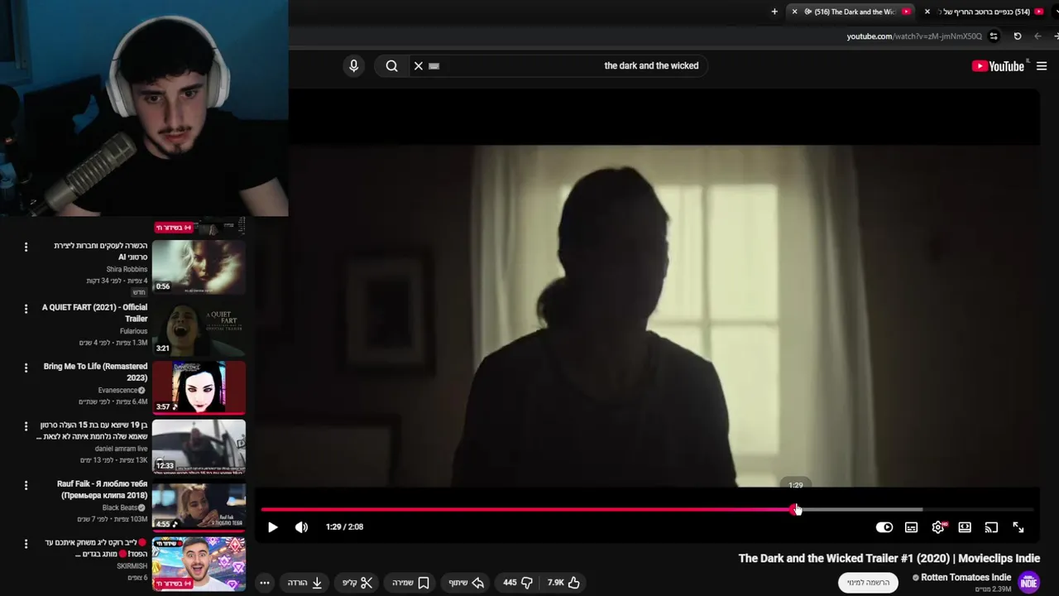1059x596 pixels.
Task: Close the '(514)' Hebrew tab
Action: pyautogui.click(x=927, y=12)
